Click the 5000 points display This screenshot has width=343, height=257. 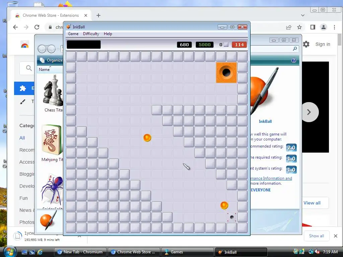click(x=205, y=45)
